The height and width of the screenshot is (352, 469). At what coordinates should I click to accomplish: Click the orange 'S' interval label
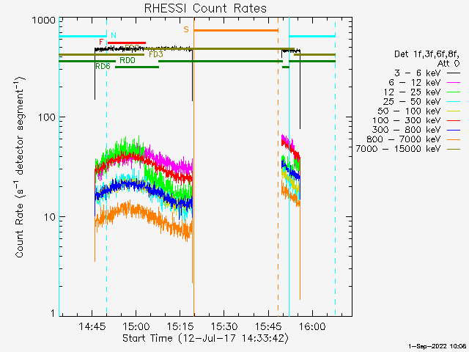pos(186,29)
